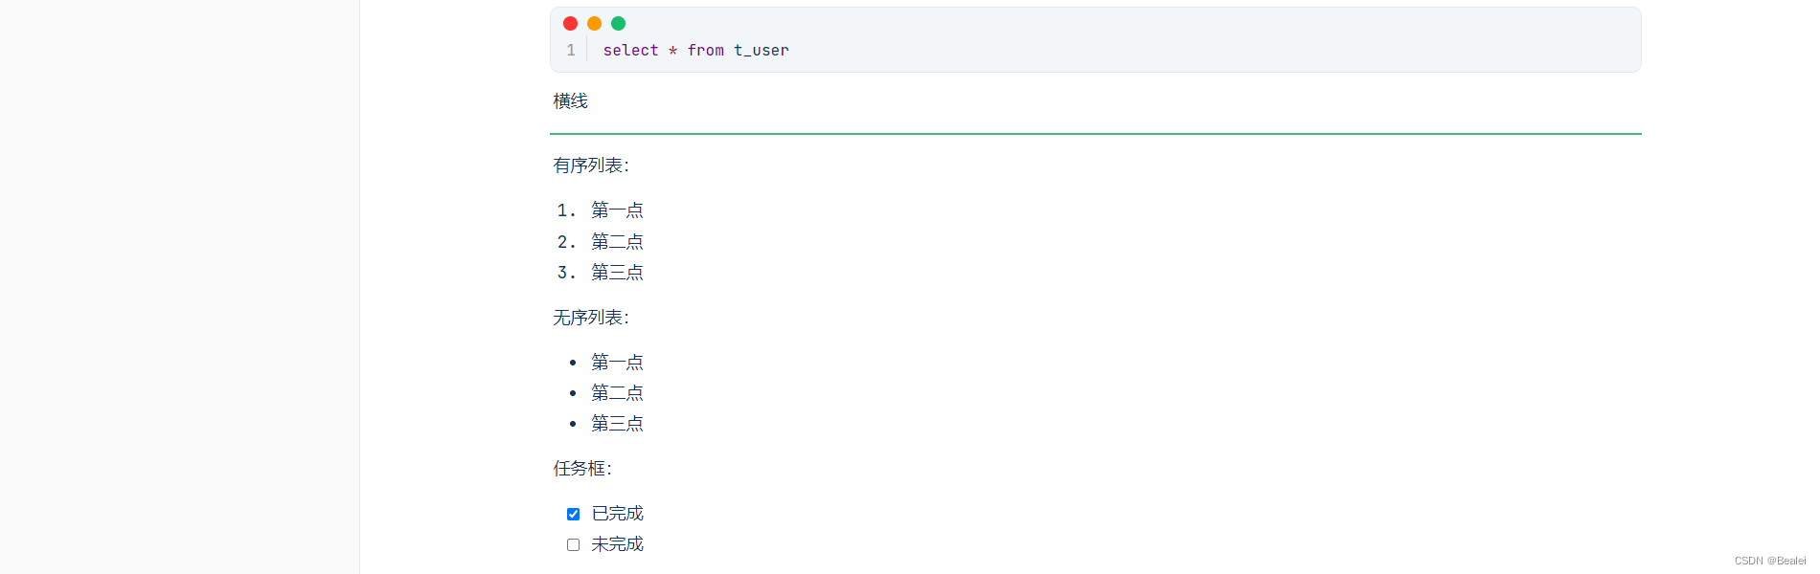Click line number 1 in code block

571,50
